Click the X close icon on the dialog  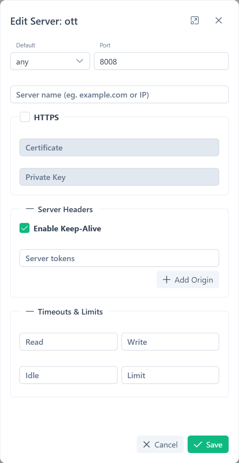click(x=218, y=20)
